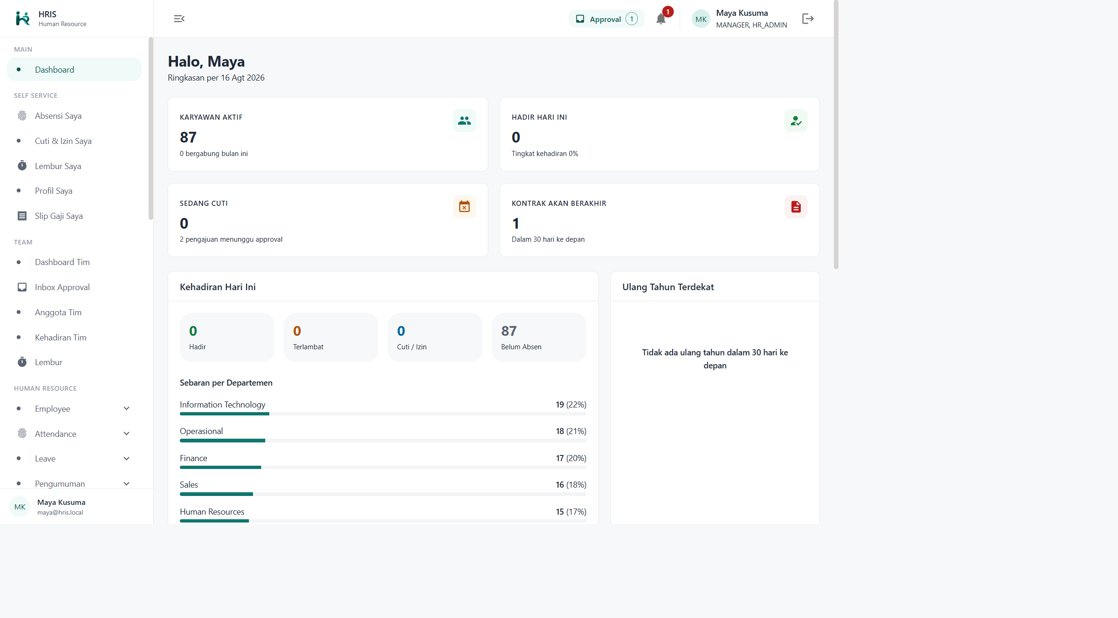Open Anggota Tim
Viewport: 1118px width, 618px height.
coord(74,312)
